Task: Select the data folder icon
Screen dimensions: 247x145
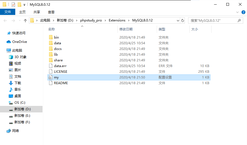Action: tap(50, 43)
